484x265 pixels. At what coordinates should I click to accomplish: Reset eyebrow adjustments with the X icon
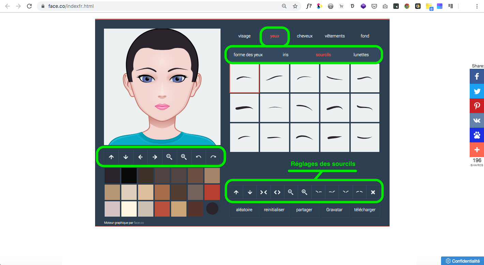tap(373, 192)
